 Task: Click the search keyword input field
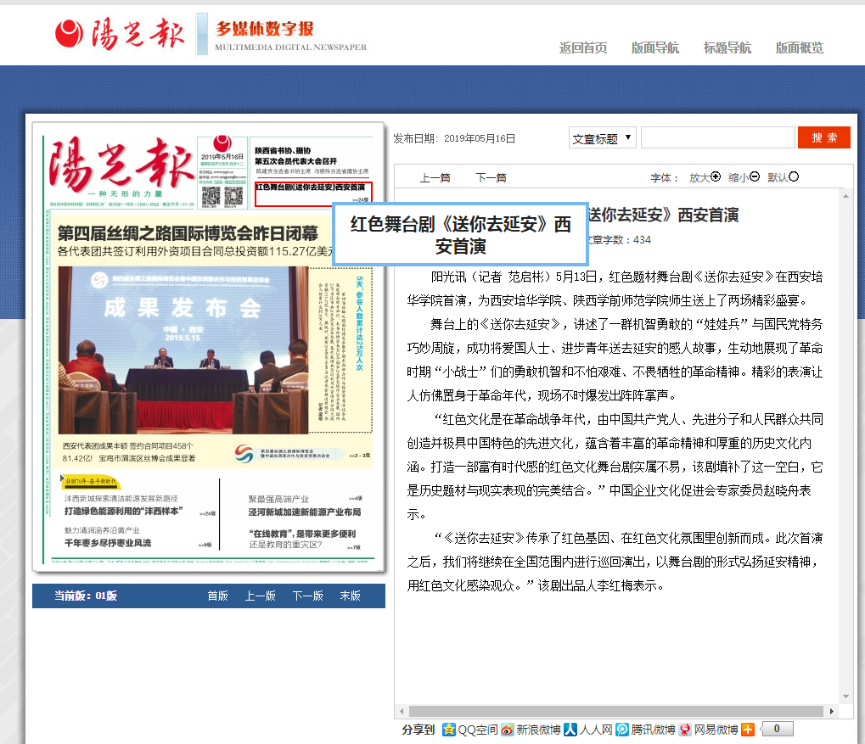tap(716, 138)
